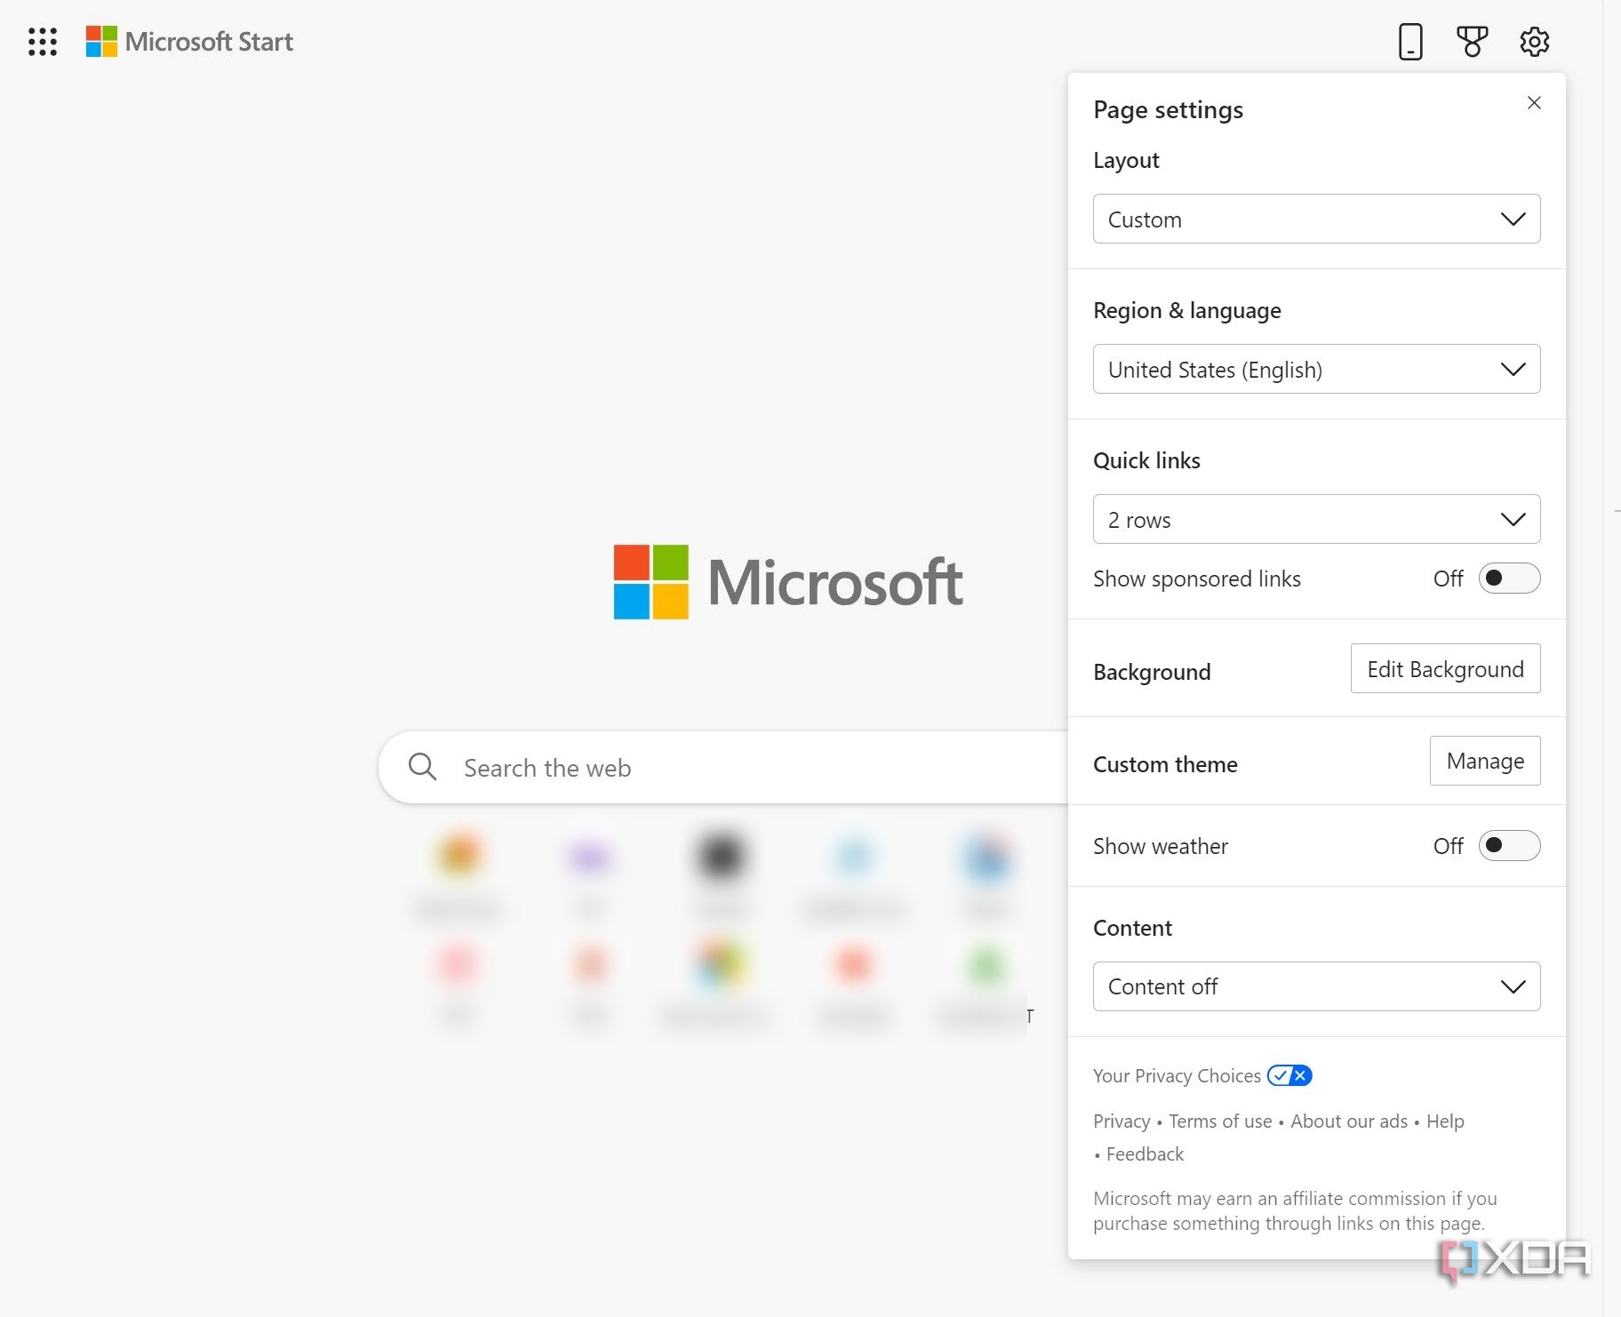The height and width of the screenshot is (1317, 1621).
Task: Click the Page settings heading text
Action: tap(1168, 109)
